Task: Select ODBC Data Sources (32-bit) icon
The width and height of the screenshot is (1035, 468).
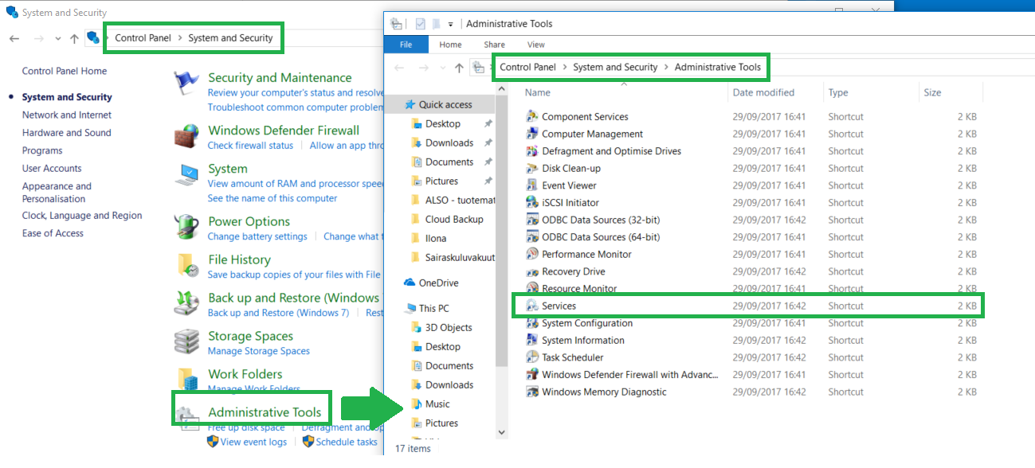Action: (x=532, y=220)
